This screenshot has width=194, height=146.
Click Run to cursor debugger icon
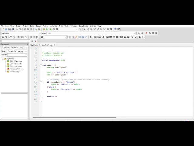[x=88, y=29]
